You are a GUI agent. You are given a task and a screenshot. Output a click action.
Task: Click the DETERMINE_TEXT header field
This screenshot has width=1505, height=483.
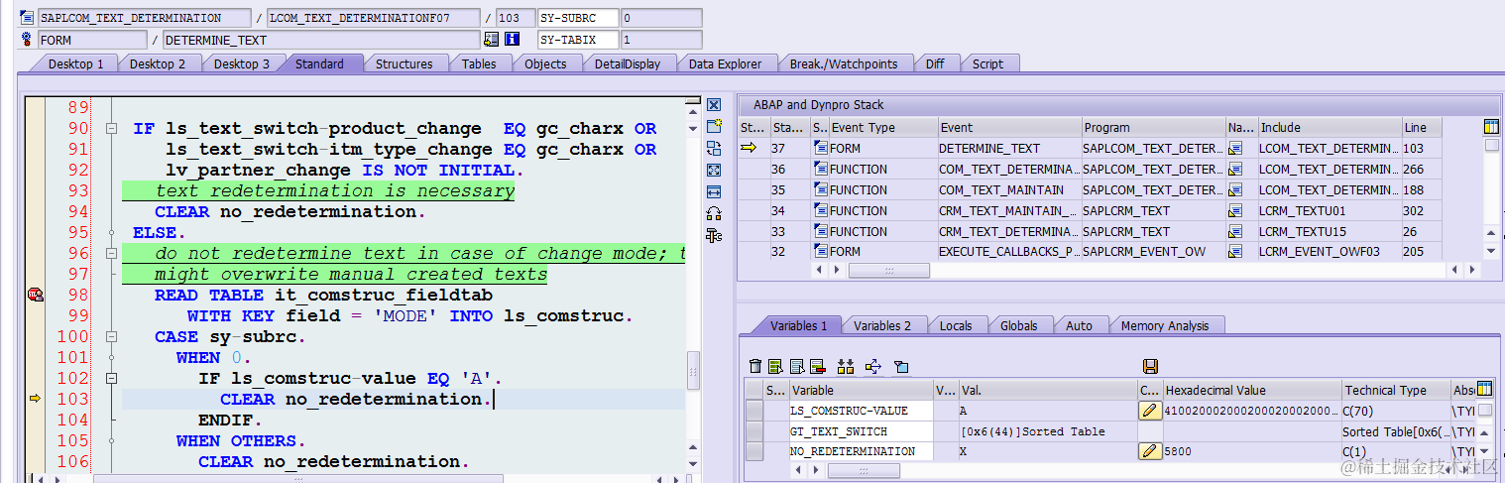coord(320,40)
